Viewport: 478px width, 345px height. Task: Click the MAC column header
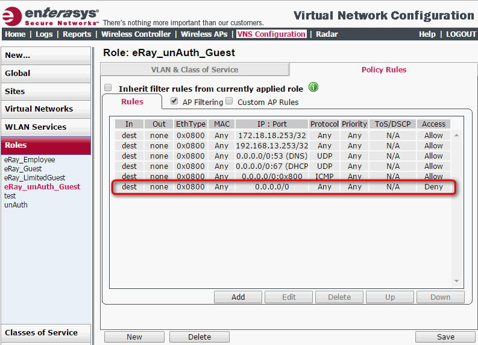(x=222, y=124)
